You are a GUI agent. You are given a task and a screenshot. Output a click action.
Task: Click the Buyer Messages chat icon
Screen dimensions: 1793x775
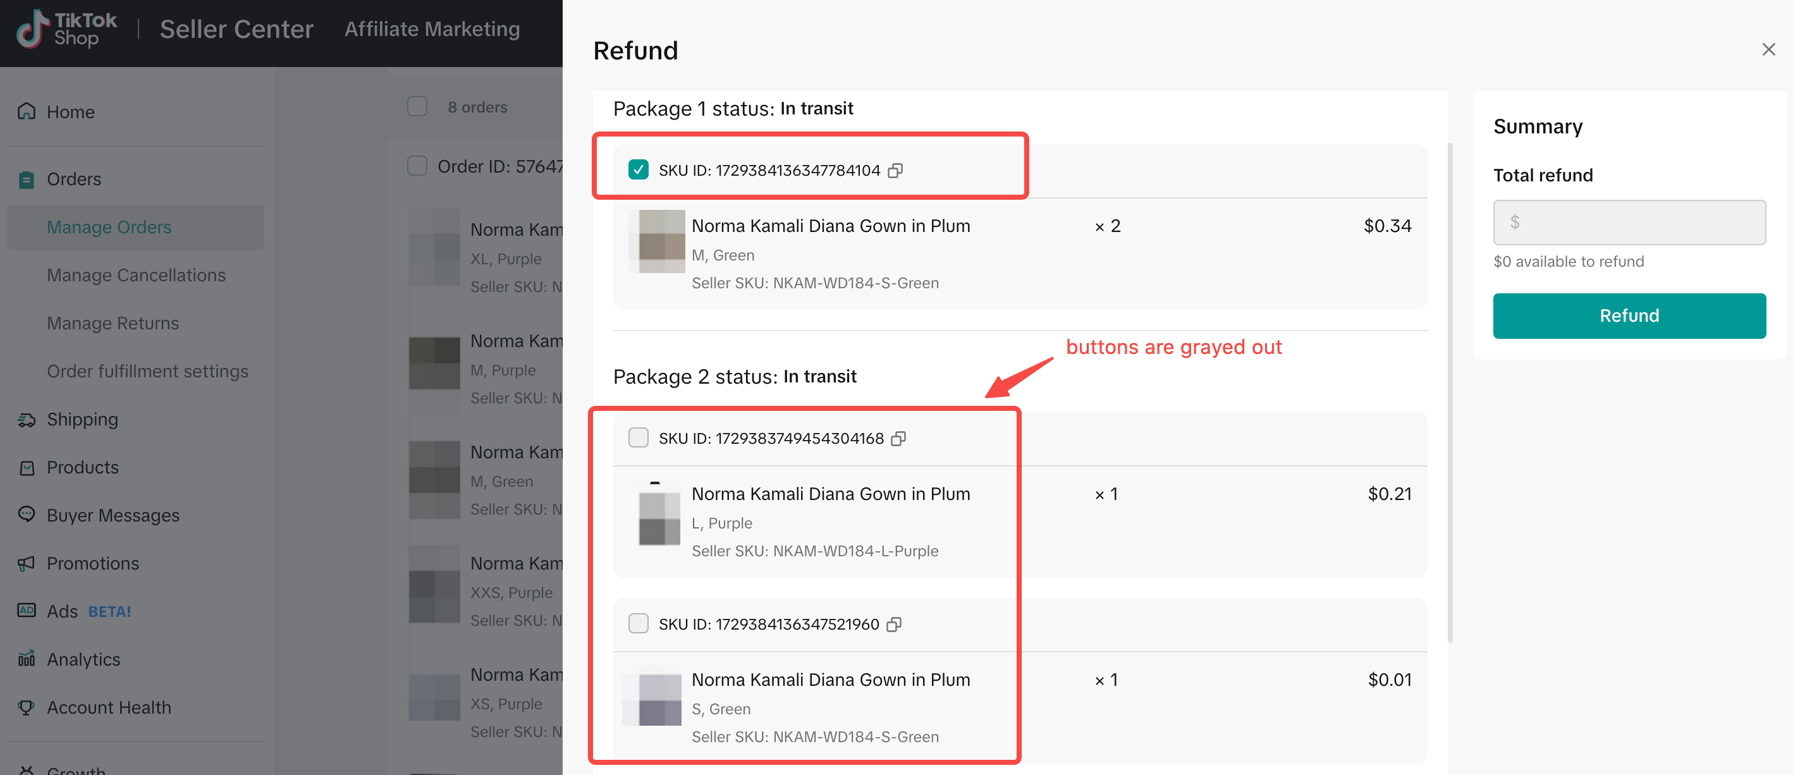point(27,515)
